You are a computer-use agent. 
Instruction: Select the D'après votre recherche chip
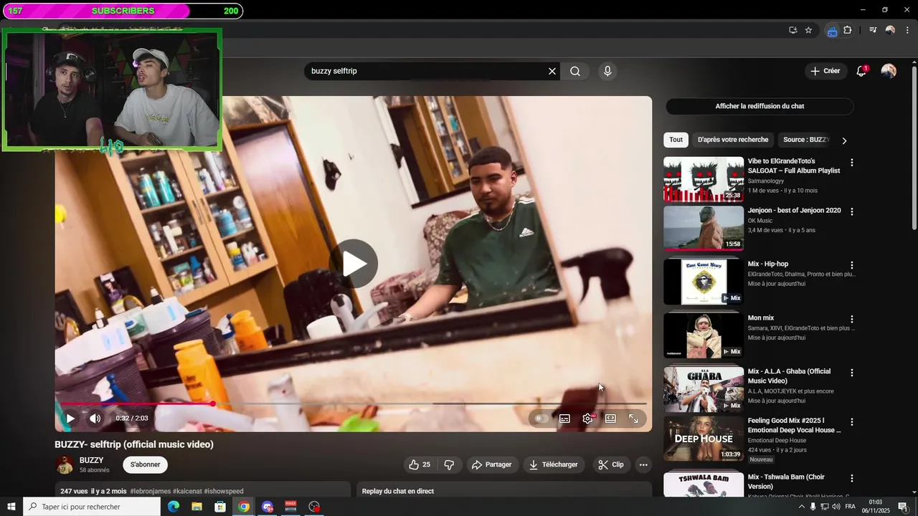(732, 140)
